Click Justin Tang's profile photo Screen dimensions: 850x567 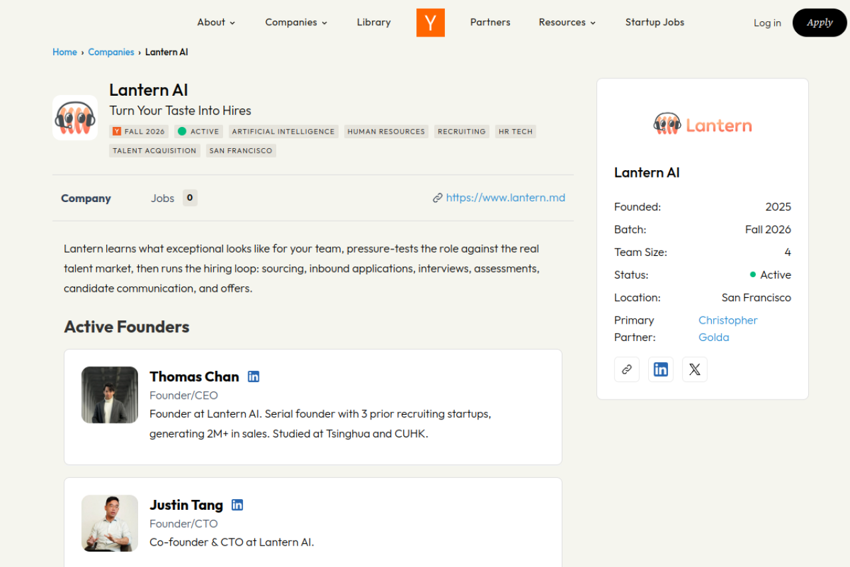tap(110, 523)
